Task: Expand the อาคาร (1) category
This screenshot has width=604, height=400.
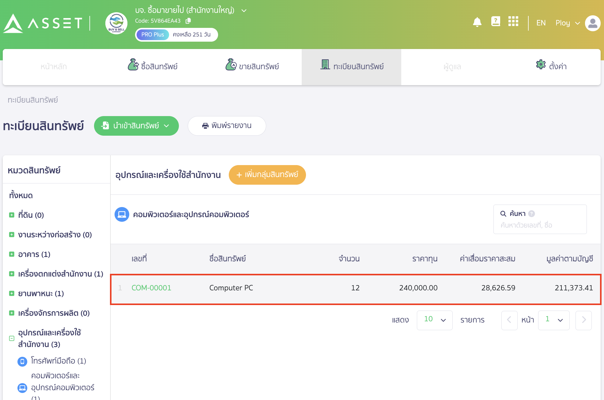Action: (12, 254)
